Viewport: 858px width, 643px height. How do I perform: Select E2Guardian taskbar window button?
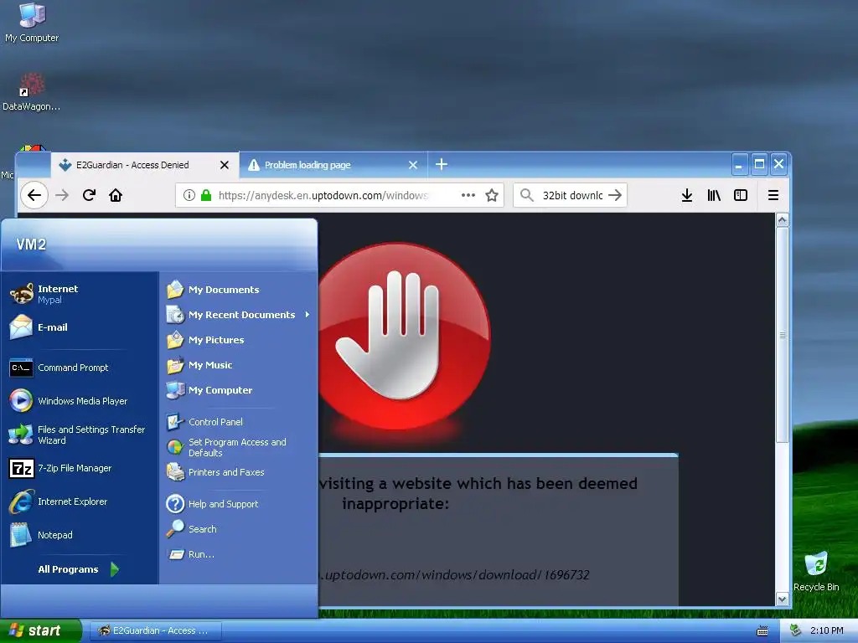click(155, 630)
